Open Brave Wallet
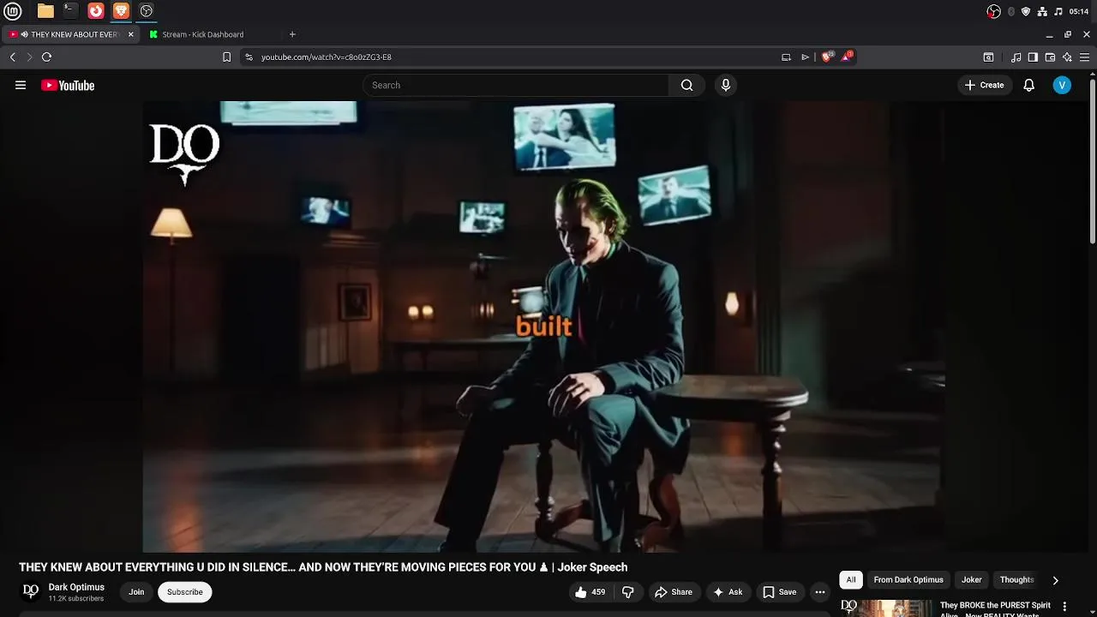This screenshot has height=617, width=1097. 1050,57
